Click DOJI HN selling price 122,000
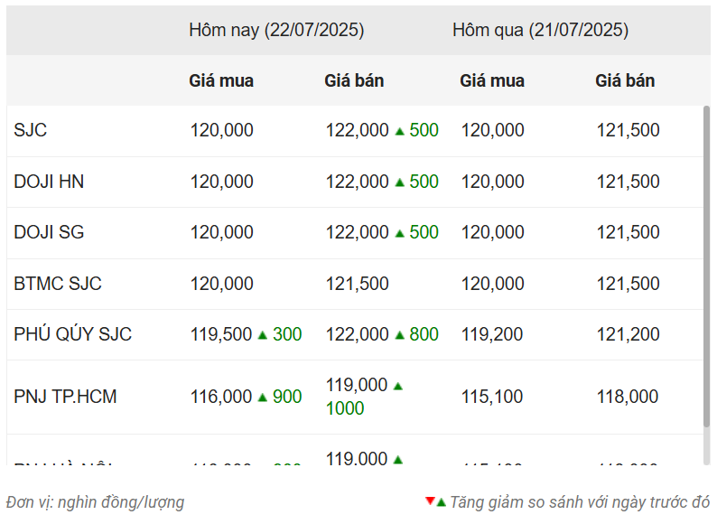This screenshot has height=524, width=717. click(357, 182)
